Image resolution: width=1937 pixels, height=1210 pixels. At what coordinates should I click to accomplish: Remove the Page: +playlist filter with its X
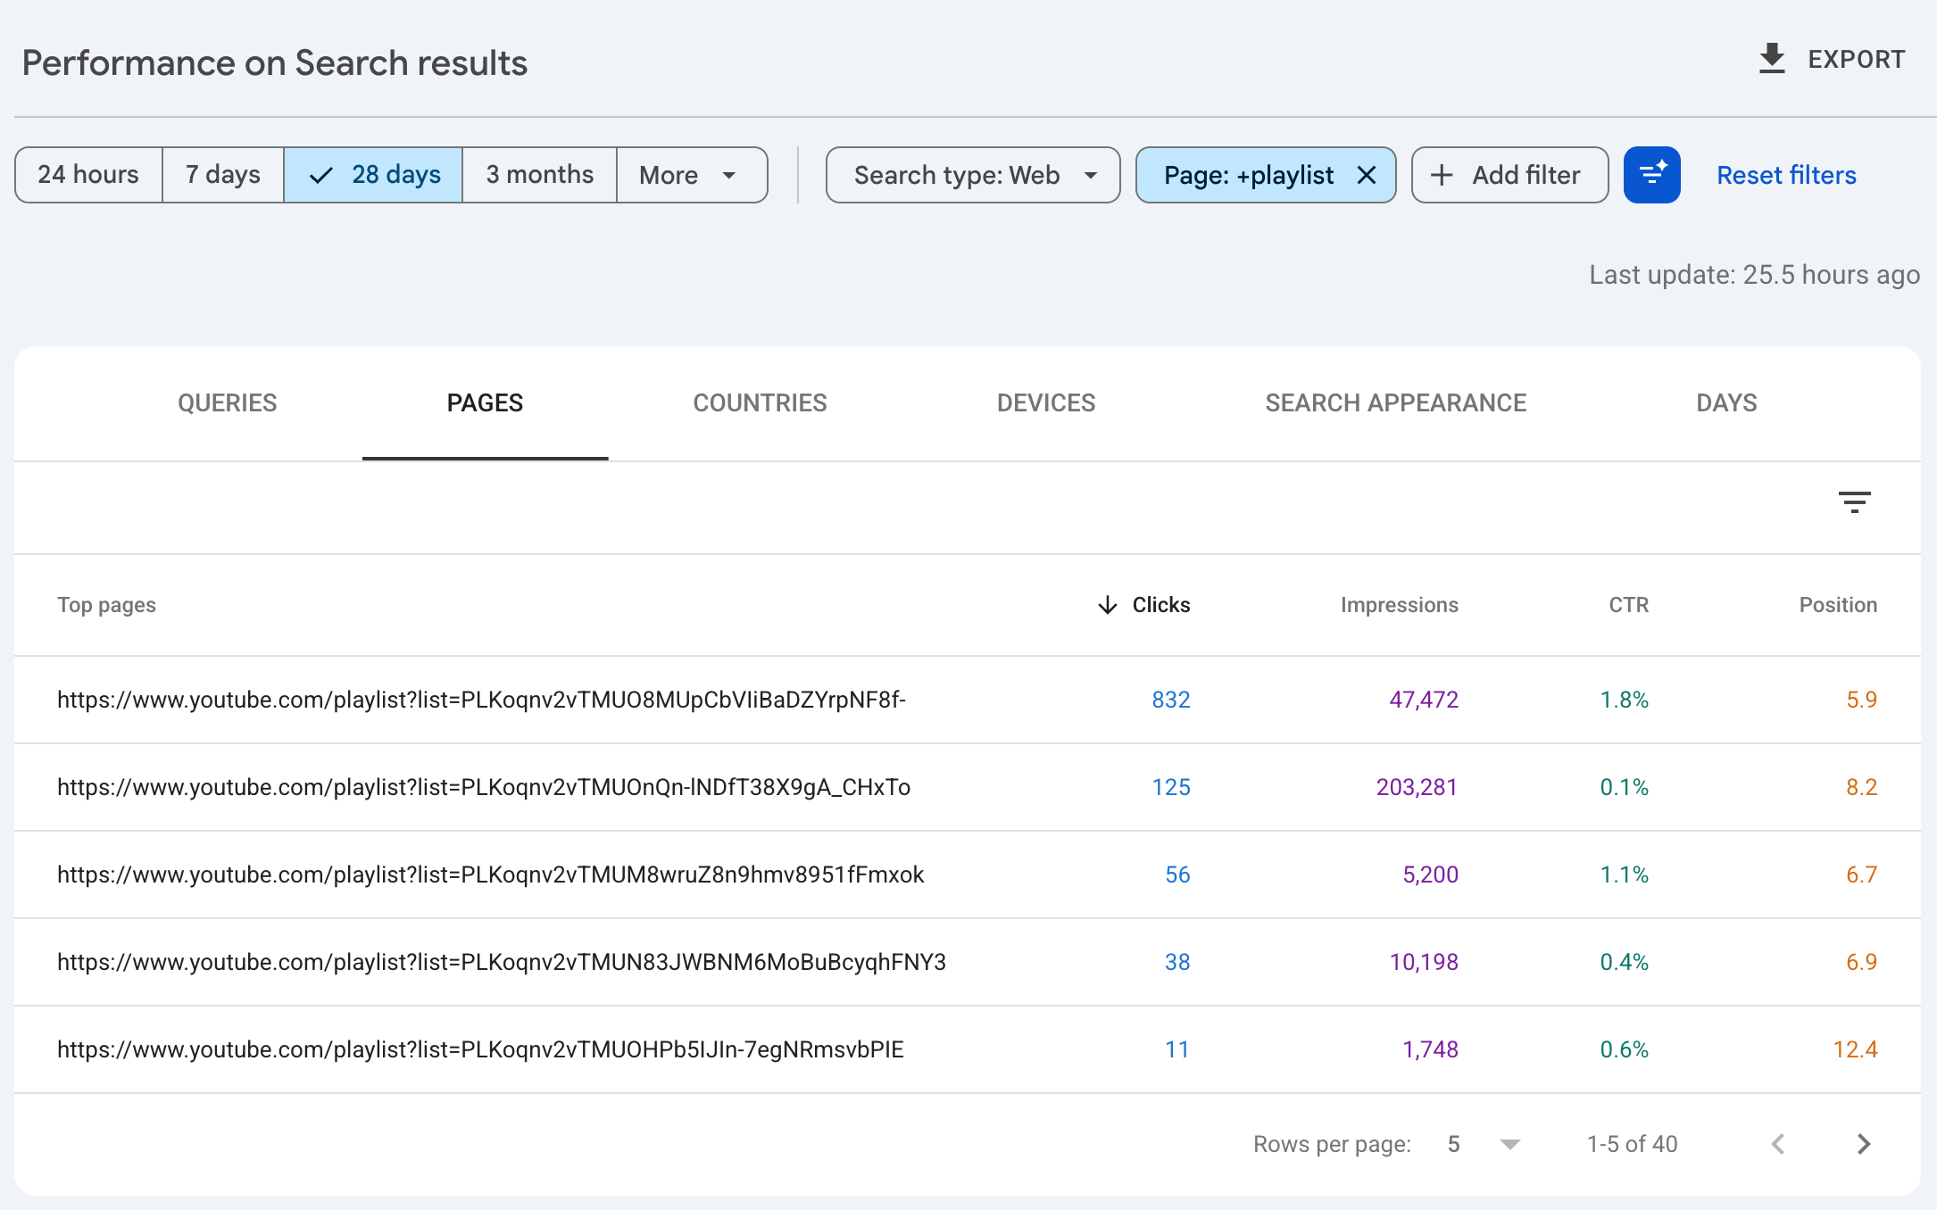point(1367,175)
